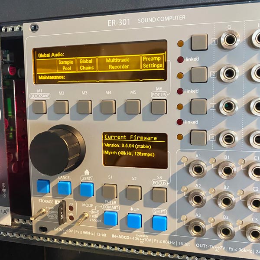The height and width of the screenshot is (260, 260).
Task: Tap the Current Firmware heading
Action: coord(131,137)
